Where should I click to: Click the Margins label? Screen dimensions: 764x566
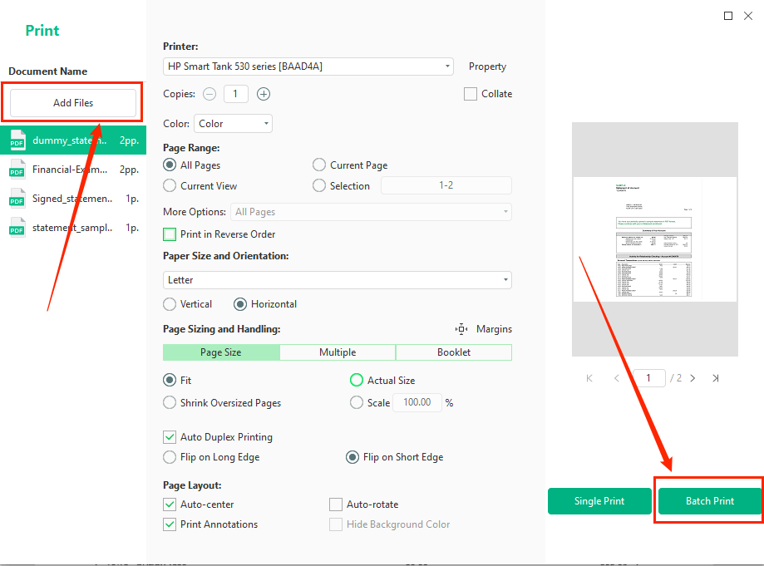tap(494, 329)
